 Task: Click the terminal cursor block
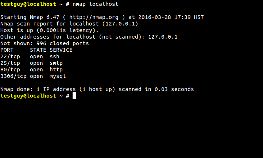coord(74,96)
